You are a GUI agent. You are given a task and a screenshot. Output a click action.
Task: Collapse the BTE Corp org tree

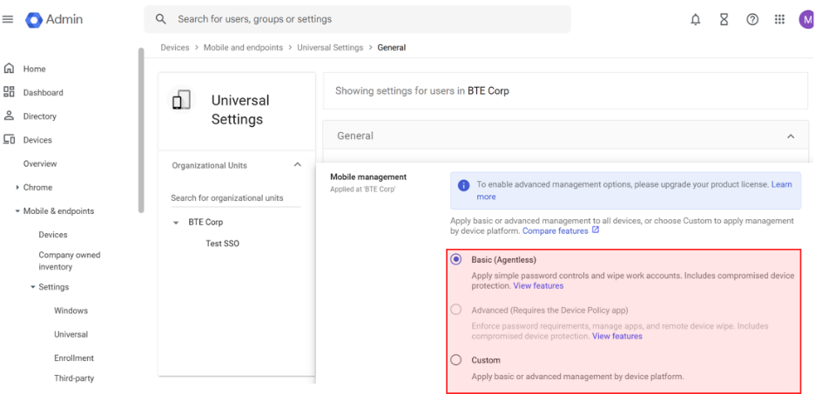click(x=176, y=223)
